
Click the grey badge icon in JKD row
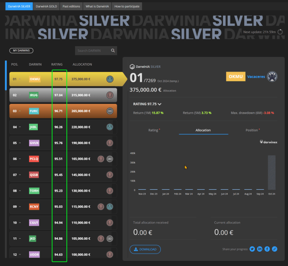point(110,239)
